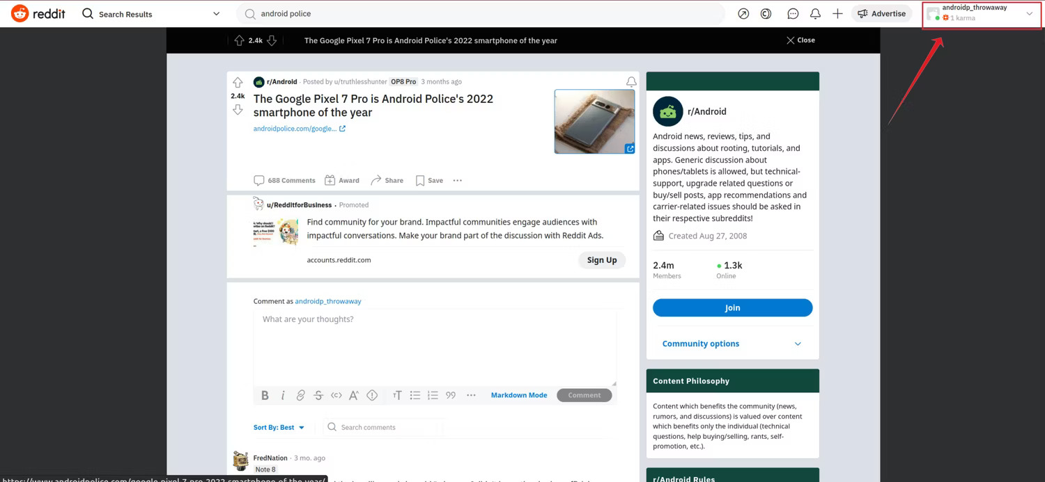This screenshot has width=1045, height=482.
Task: Open FredNation's profile from the comment
Action: (272, 458)
